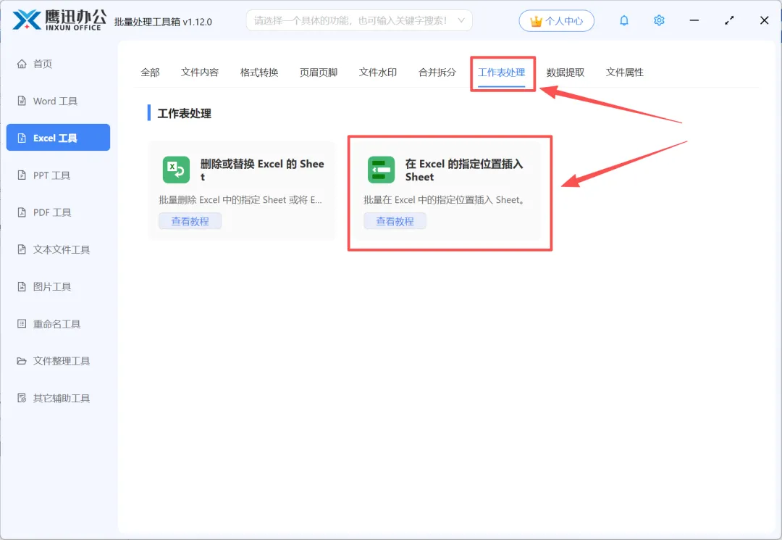Select Excel 工具 label in the sidebar
Image resolution: width=782 pixels, height=540 pixels.
tap(55, 138)
